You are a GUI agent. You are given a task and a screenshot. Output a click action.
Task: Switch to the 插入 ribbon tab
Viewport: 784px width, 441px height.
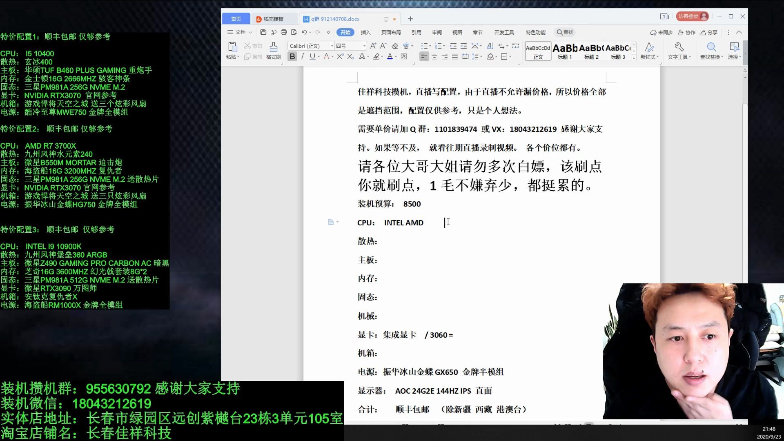tap(365, 32)
